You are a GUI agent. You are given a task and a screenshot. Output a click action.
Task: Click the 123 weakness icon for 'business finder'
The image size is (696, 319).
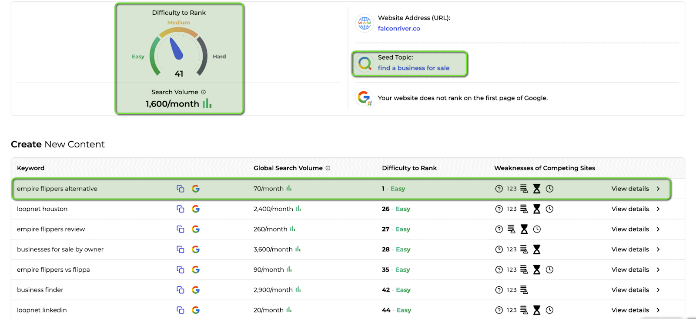point(512,290)
